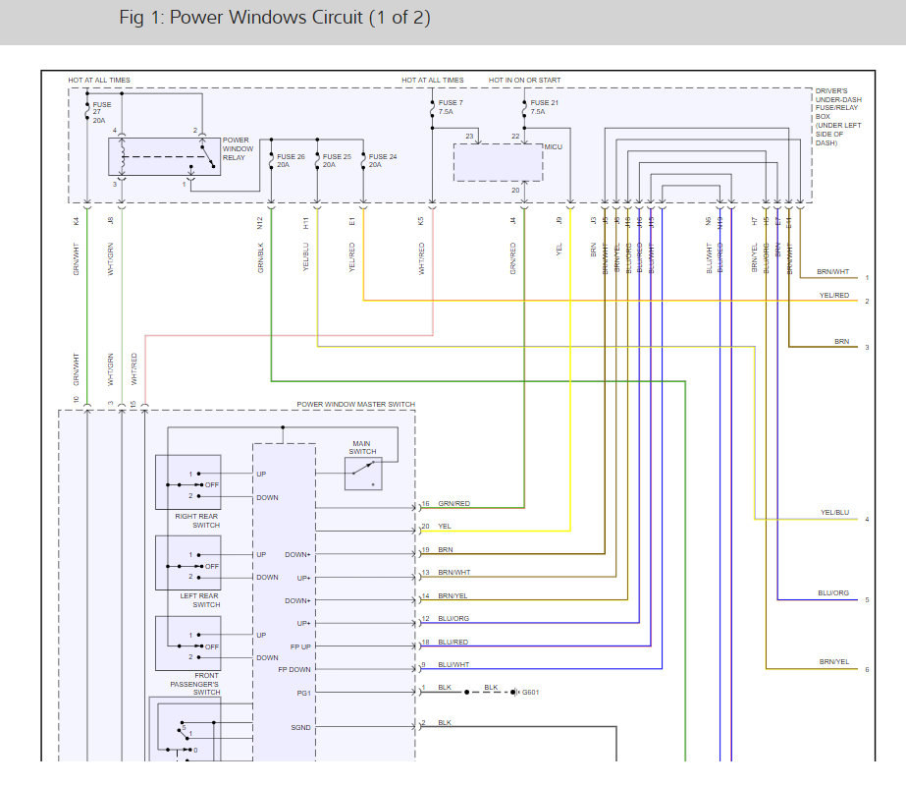Image resolution: width=906 pixels, height=786 pixels.
Task: Click the YEL/RED wire label at connector 2
Action: (834, 295)
